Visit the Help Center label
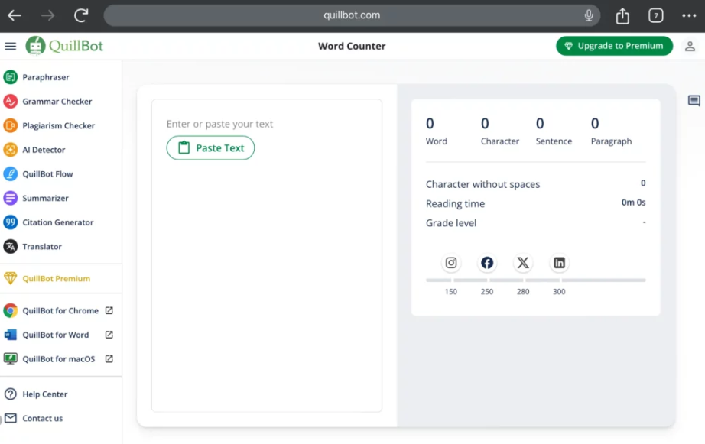 tap(45, 394)
